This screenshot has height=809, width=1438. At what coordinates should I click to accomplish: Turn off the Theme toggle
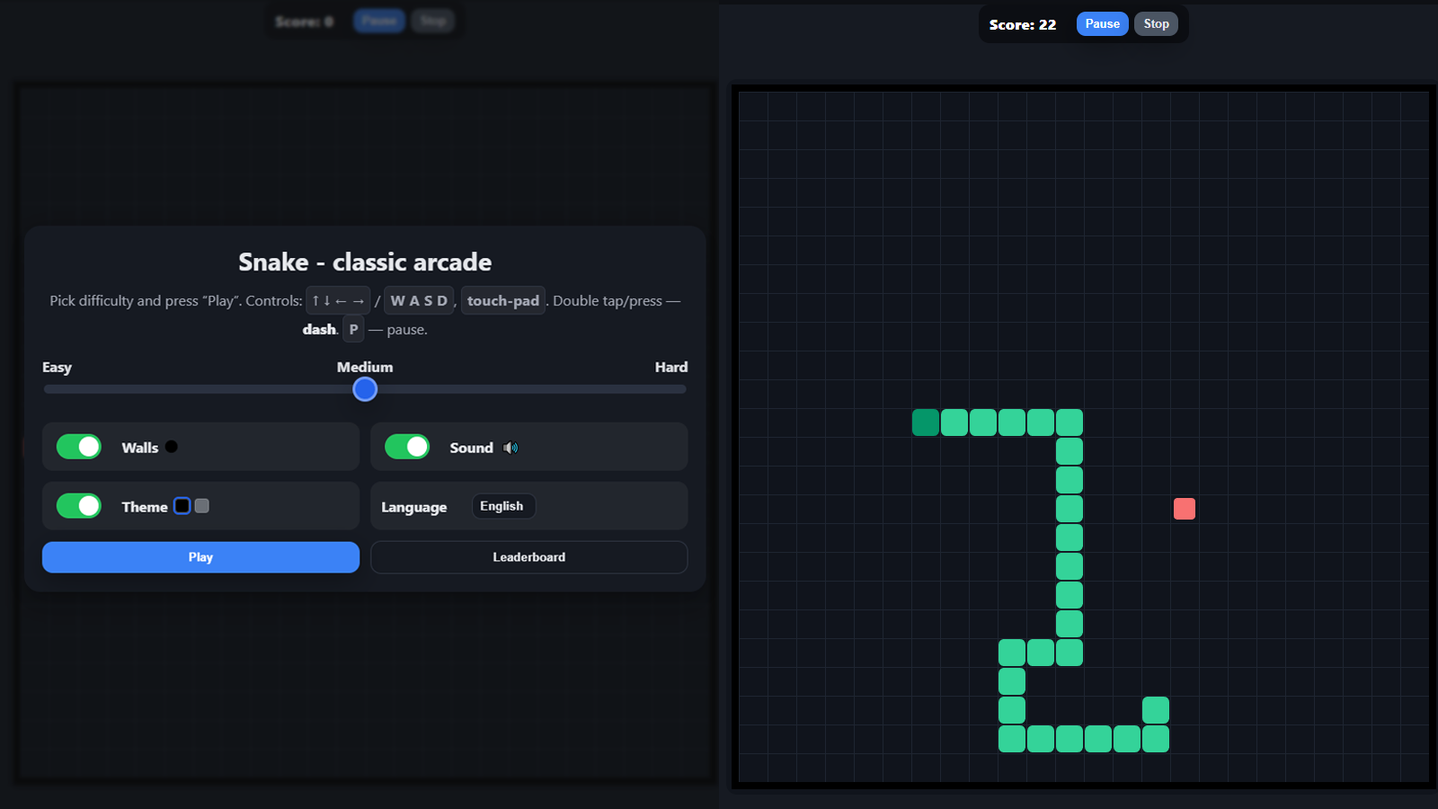78,505
